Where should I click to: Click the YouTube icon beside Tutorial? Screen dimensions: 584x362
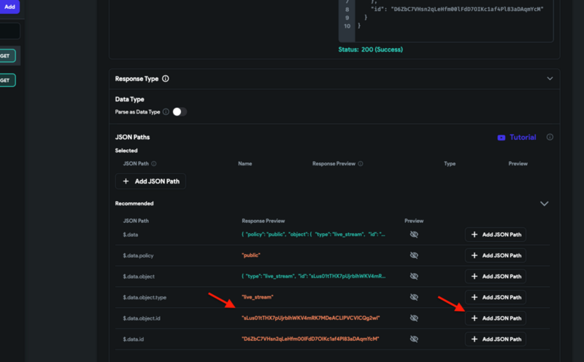click(x=502, y=138)
